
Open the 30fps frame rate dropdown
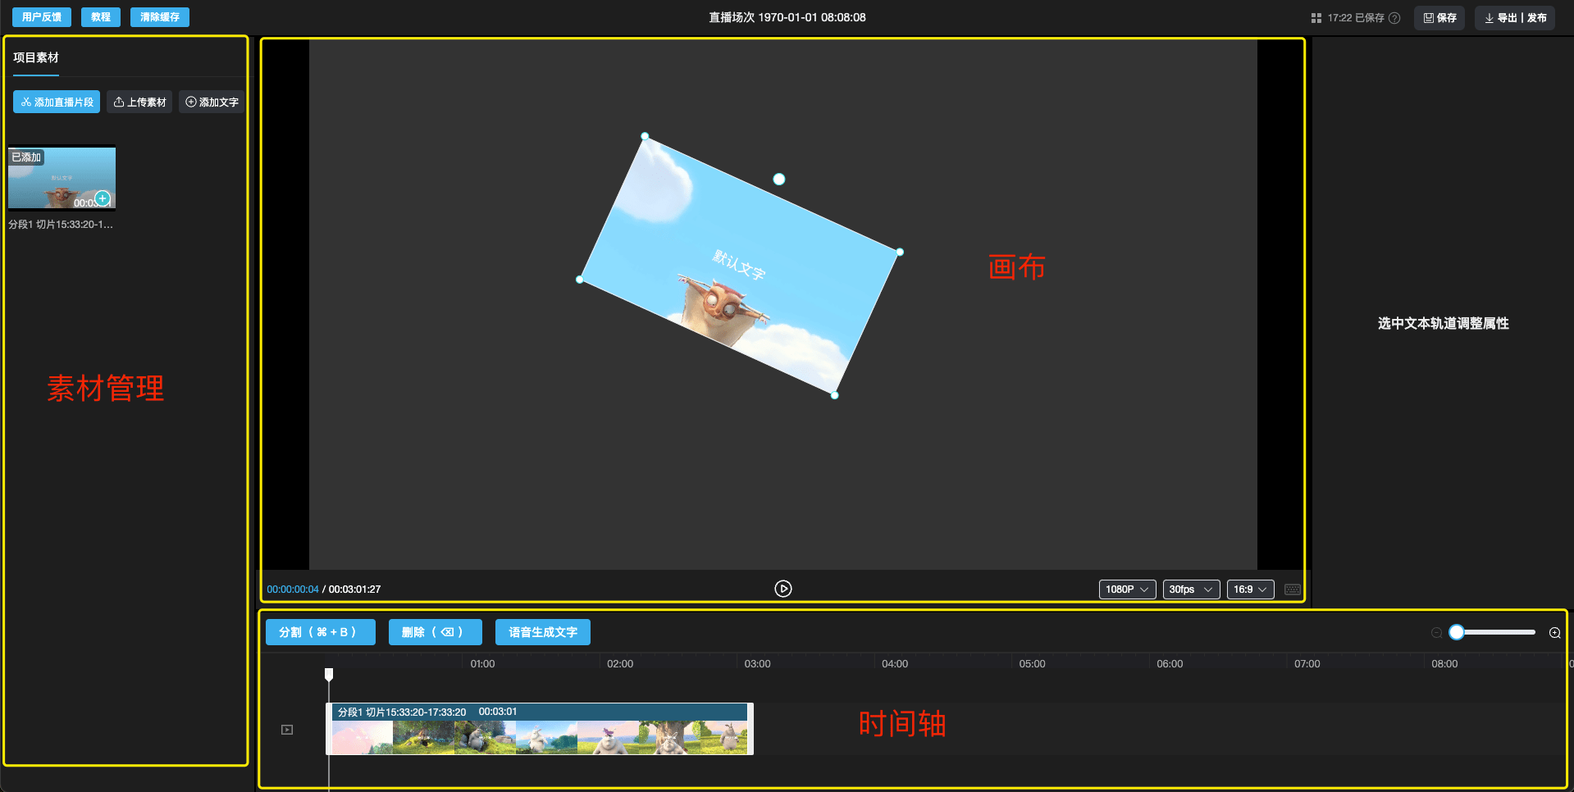(1191, 589)
